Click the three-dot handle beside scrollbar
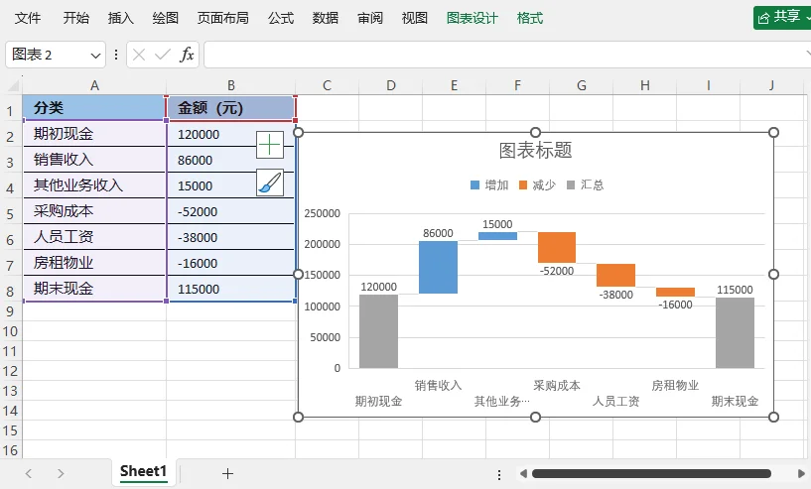Viewport: 811px width, 489px height. pyautogui.click(x=499, y=474)
